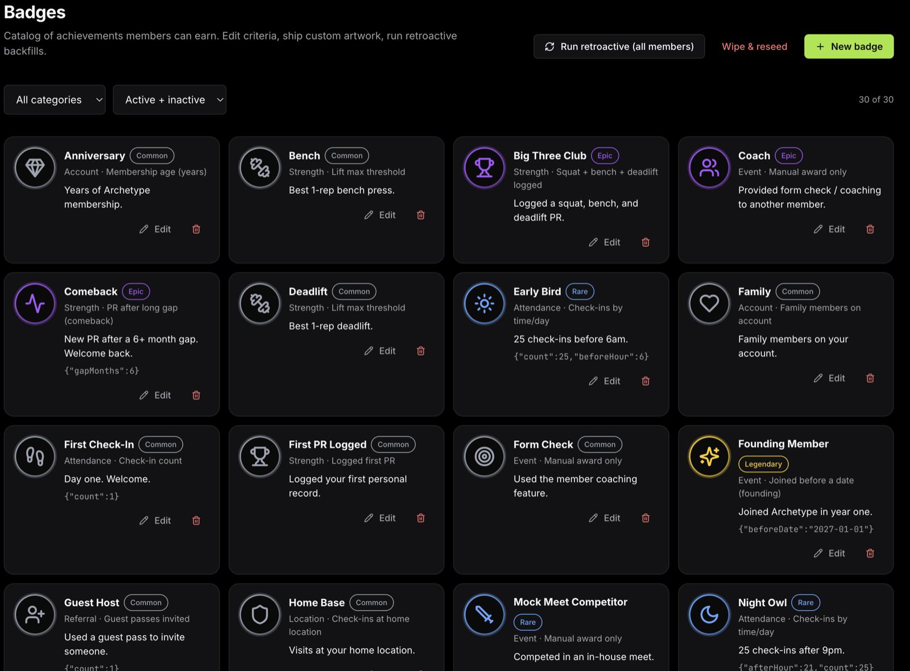This screenshot has height=671, width=910.
Task: Click the Coach users badge icon
Action: tap(709, 168)
